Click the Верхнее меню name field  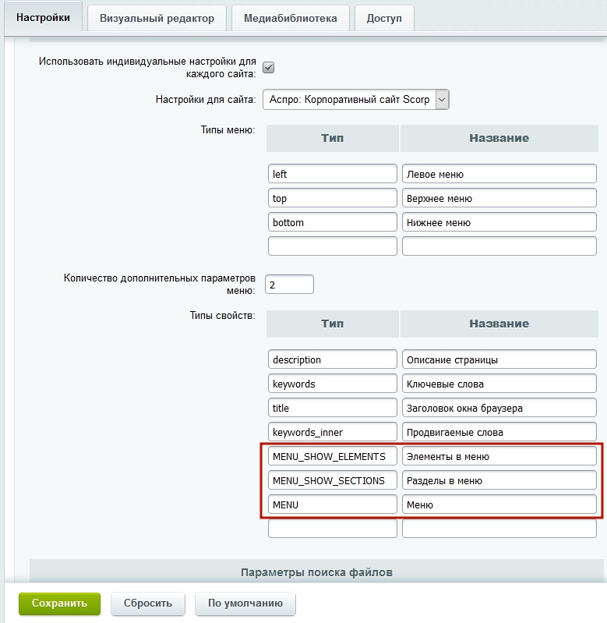(499, 198)
